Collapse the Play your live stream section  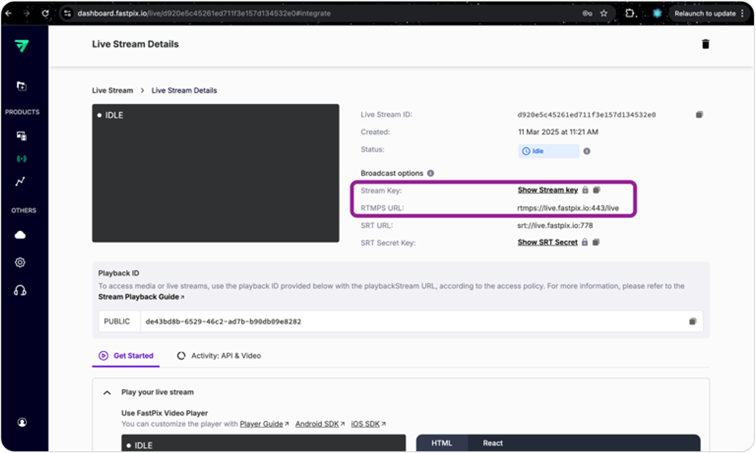click(x=107, y=393)
